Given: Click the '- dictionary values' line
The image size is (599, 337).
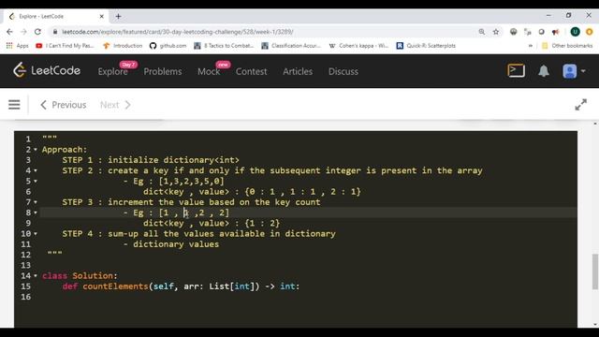Looking at the screenshot, I should click(x=171, y=244).
